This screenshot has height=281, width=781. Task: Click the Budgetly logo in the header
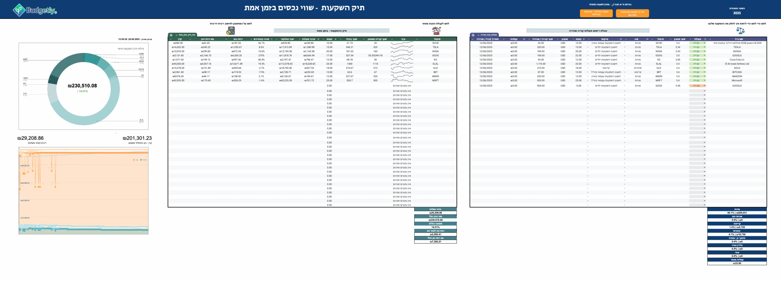click(x=35, y=10)
